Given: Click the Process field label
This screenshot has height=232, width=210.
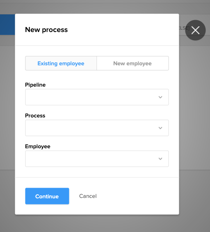Looking at the screenshot, I should tap(35, 115).
